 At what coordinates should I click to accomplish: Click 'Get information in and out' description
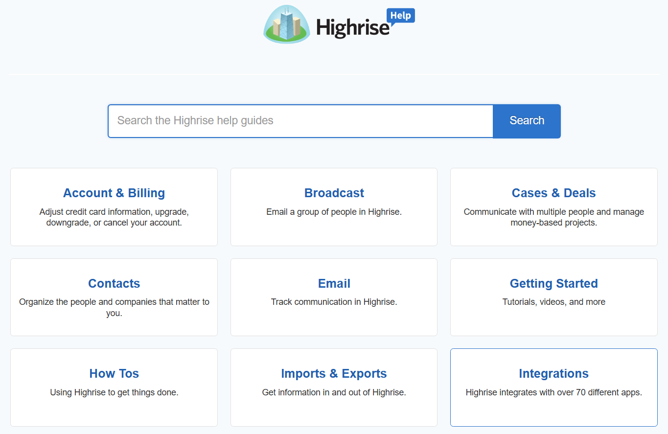click(x=334, y=392)
